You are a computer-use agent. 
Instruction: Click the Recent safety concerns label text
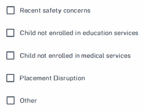(x=55, y=11)
